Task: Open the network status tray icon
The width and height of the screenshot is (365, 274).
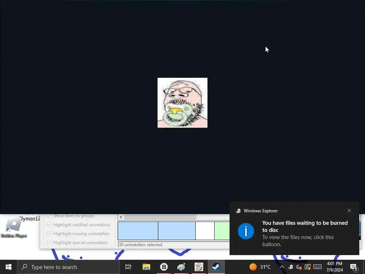Action: click(x=308, y=267)
